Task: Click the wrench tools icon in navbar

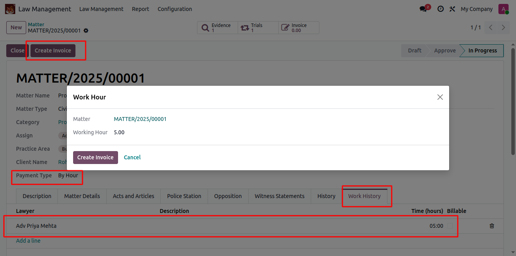Action: [x=452, y=9]
